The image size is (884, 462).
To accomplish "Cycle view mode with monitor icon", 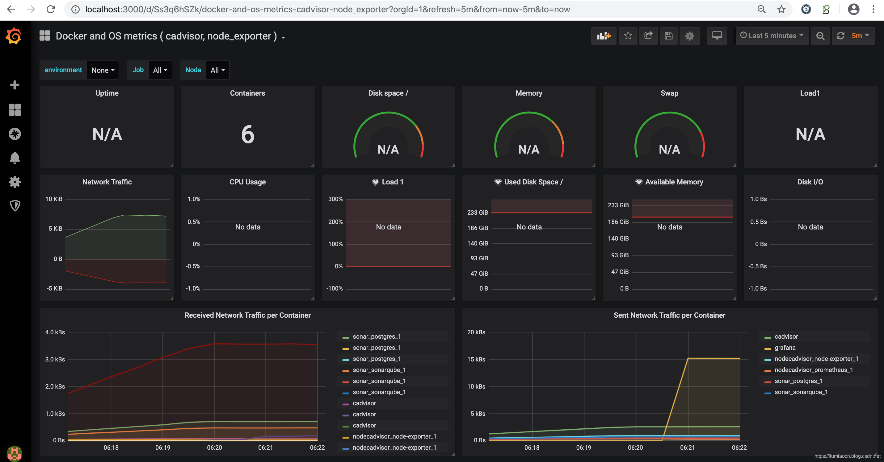I will [717, 36].
